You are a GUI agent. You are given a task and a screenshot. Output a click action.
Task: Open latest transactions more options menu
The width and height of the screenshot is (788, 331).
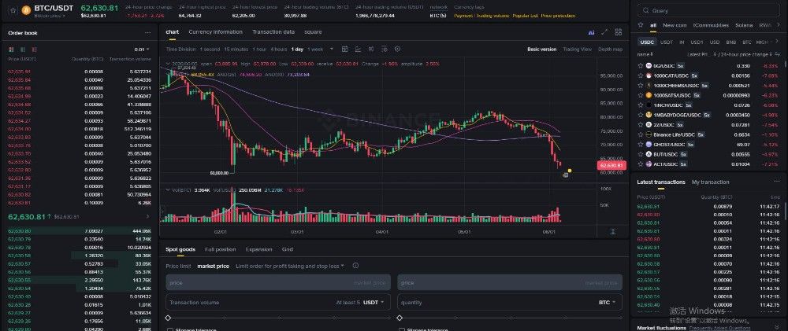[776, 182]
